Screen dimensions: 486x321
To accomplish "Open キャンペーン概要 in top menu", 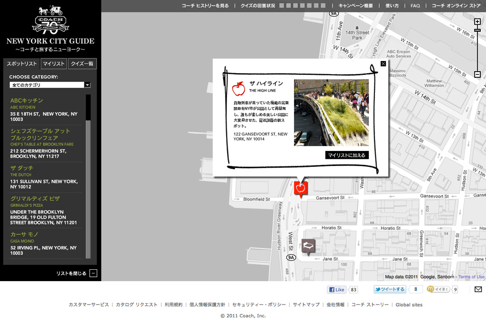I will click(356, 6).
